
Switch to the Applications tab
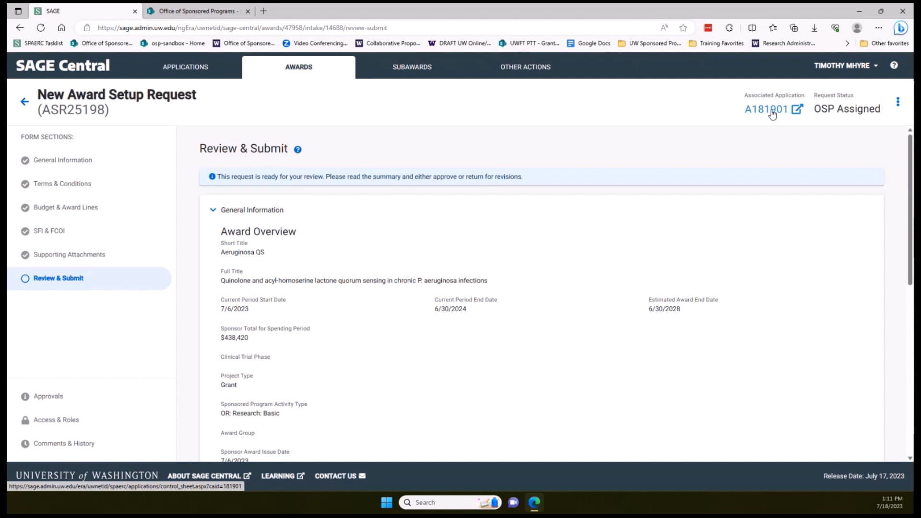pyautogui.click(x=185, y=67)
